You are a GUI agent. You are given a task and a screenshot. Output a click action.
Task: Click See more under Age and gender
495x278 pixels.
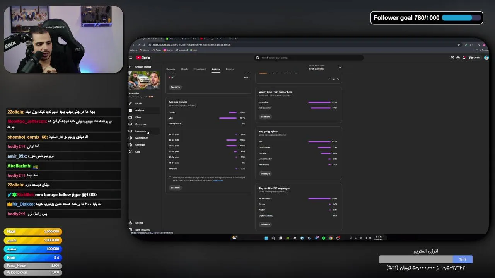point(175,188)
